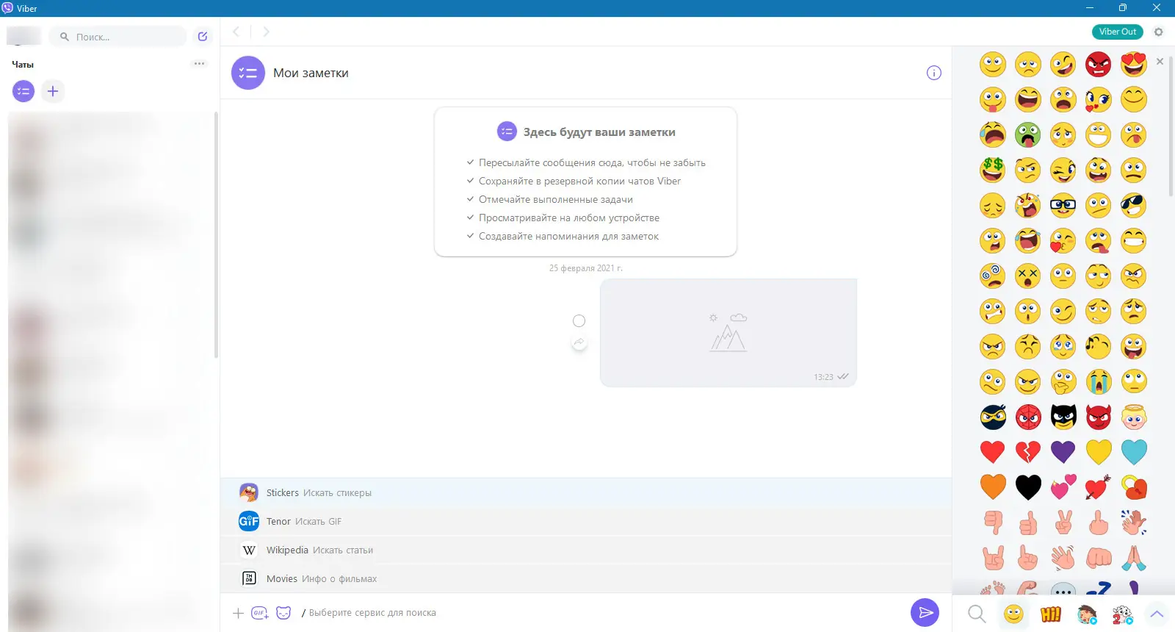
Task: Click the attach plus icon in message bar
Action: click(238, 613)
